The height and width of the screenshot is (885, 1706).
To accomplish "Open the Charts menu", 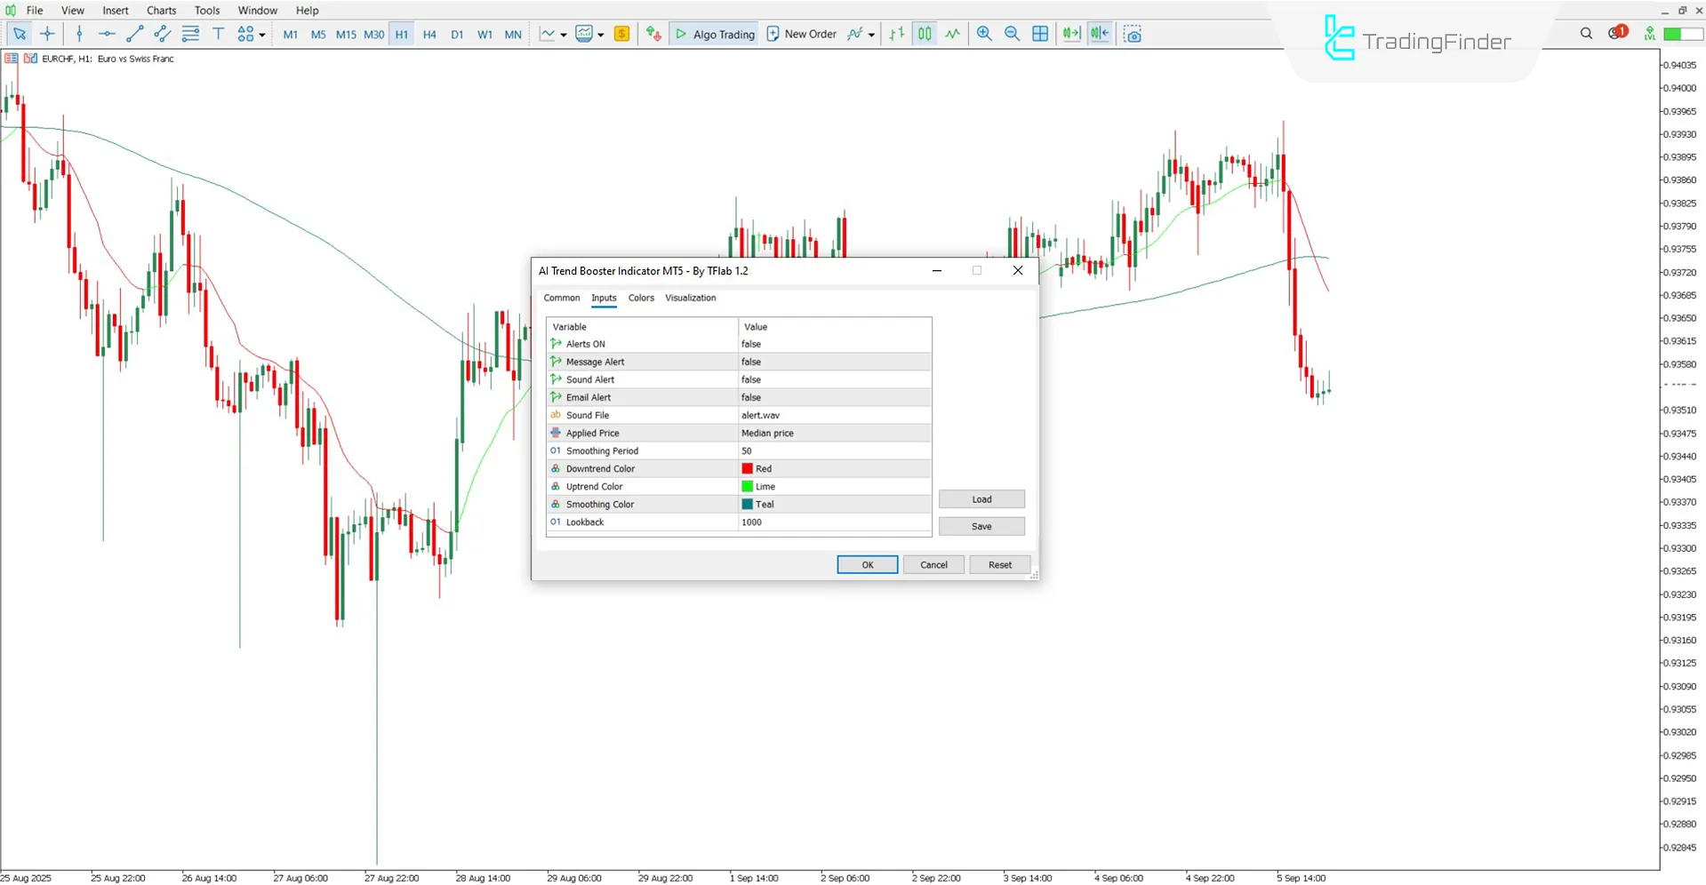I will point(161,10).
